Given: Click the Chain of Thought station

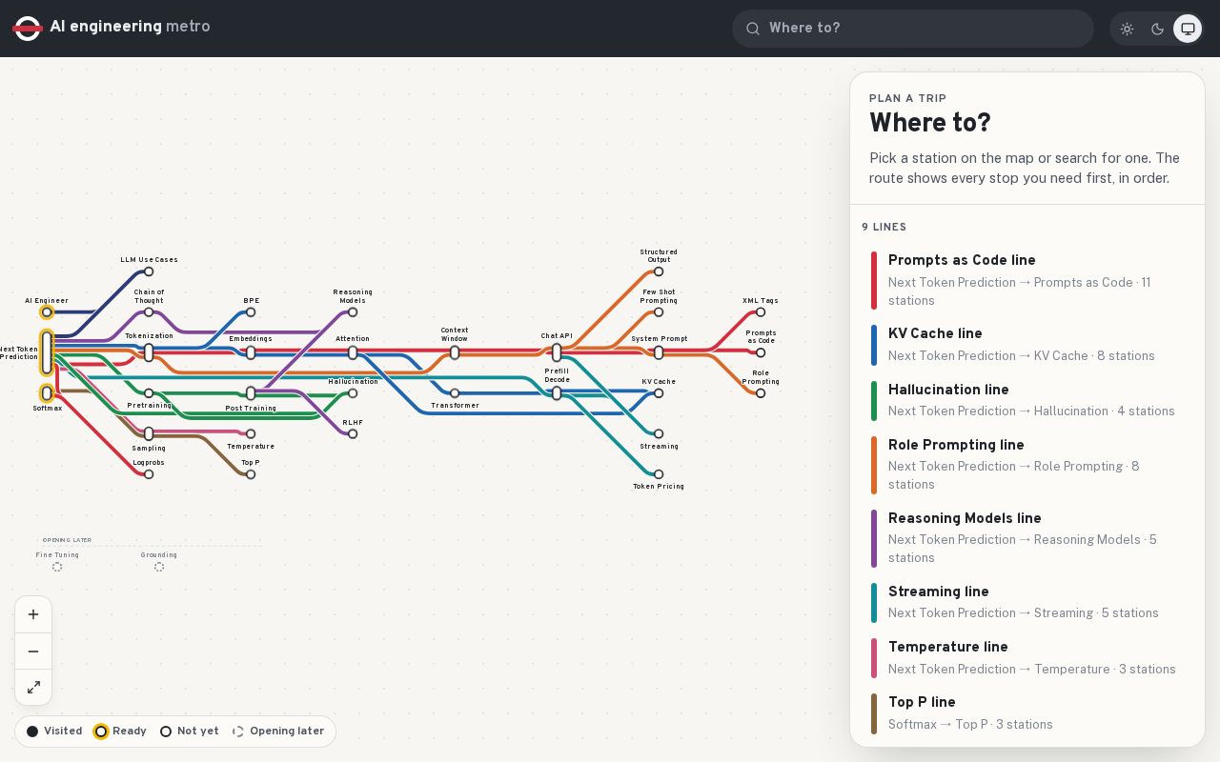Looking at the screenshot, I should pyautogui.click(x=149, y=312).
